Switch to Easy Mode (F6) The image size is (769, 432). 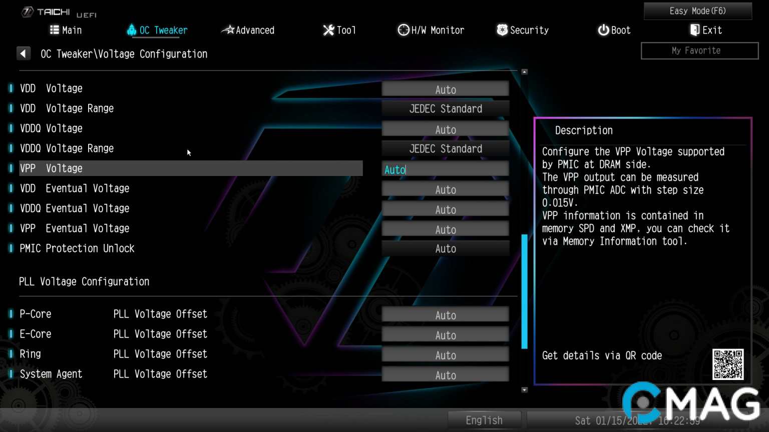coord(697,11)
